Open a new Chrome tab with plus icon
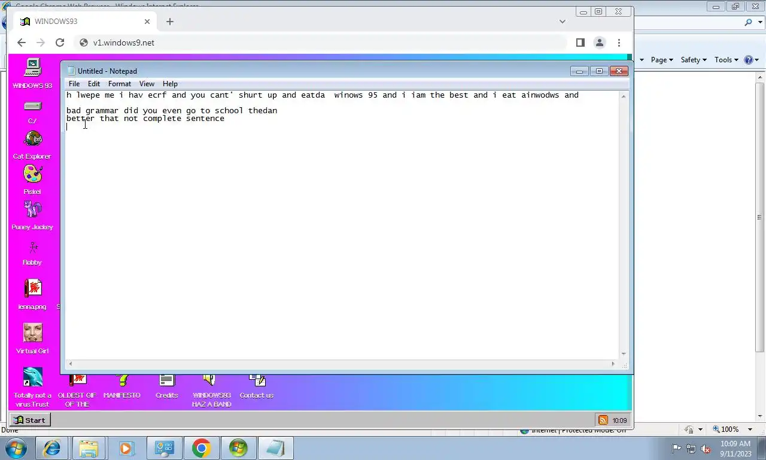The width and height of the screenshot is (766, 460). (170, 22)
